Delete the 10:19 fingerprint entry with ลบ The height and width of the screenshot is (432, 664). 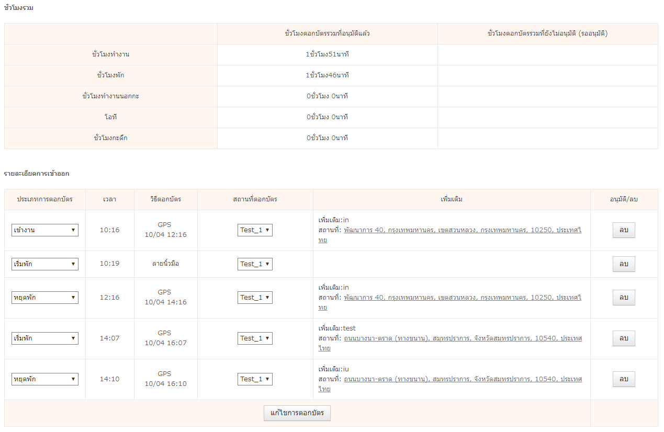pos(624,264)
